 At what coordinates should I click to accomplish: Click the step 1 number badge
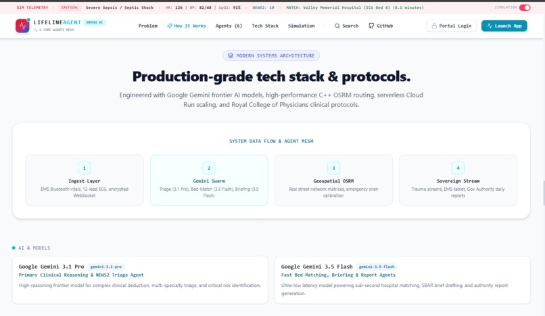[x=85, y=168]
